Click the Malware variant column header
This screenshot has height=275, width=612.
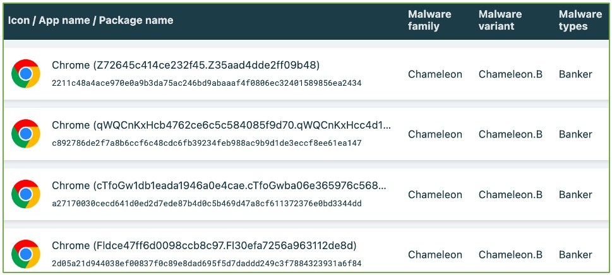click(500, 20)
